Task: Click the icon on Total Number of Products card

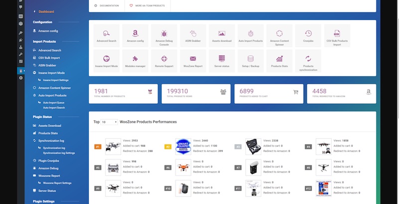Action: [x=150, y=92]
